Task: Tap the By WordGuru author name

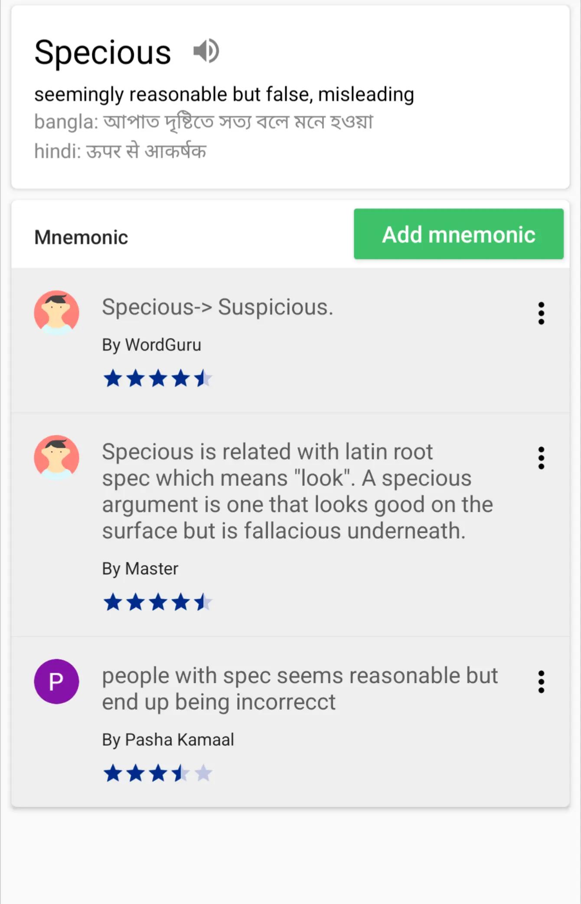Action: (x=152, y=345)
